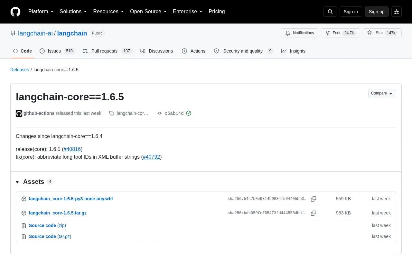Open the langchain-ai organization link

click(x=35, y=33)
